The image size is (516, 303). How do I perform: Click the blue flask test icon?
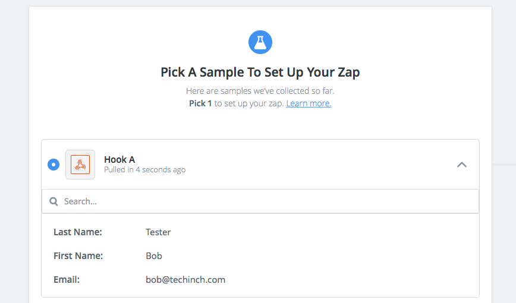click(260, 42)
